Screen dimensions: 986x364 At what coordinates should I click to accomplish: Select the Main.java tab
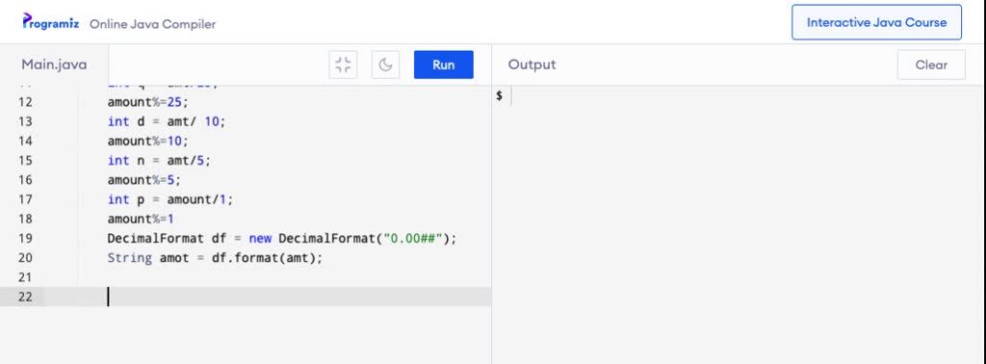tap(54, 65)
